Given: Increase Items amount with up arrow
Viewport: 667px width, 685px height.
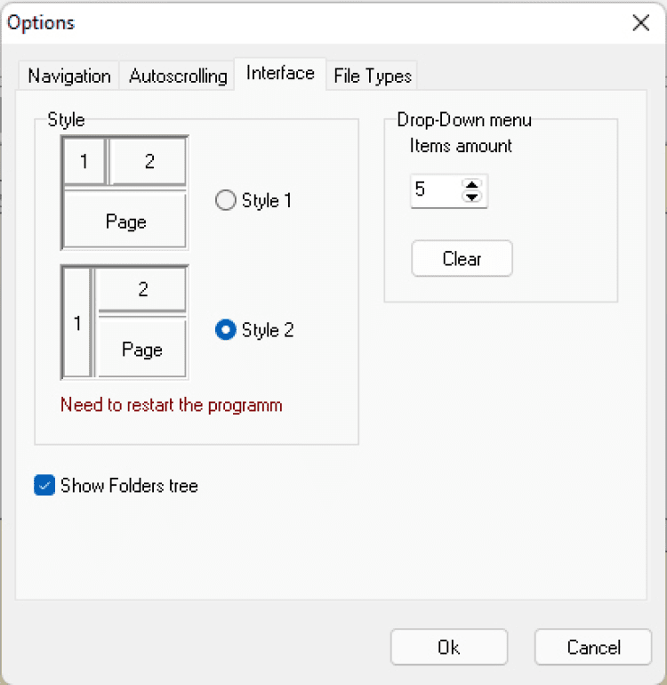Looking at the screenshot, I should pyautogui.click(x=472, y=184).
